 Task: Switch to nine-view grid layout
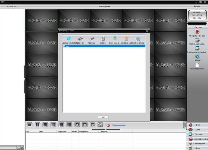click(53, 125)
